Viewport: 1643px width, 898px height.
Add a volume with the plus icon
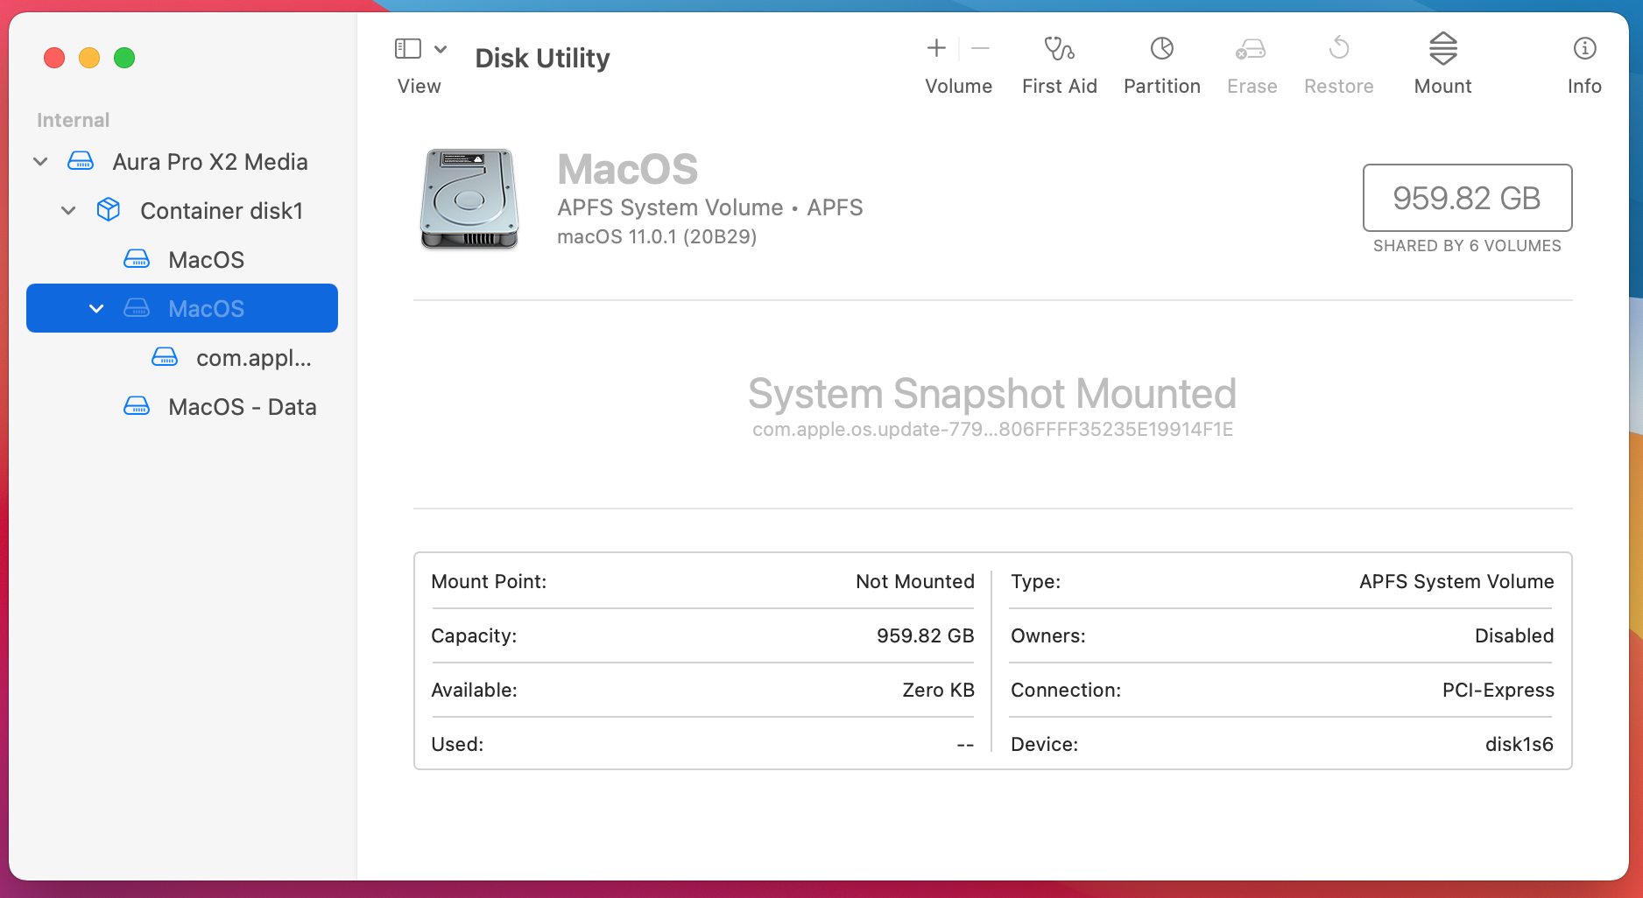[936, 48]
